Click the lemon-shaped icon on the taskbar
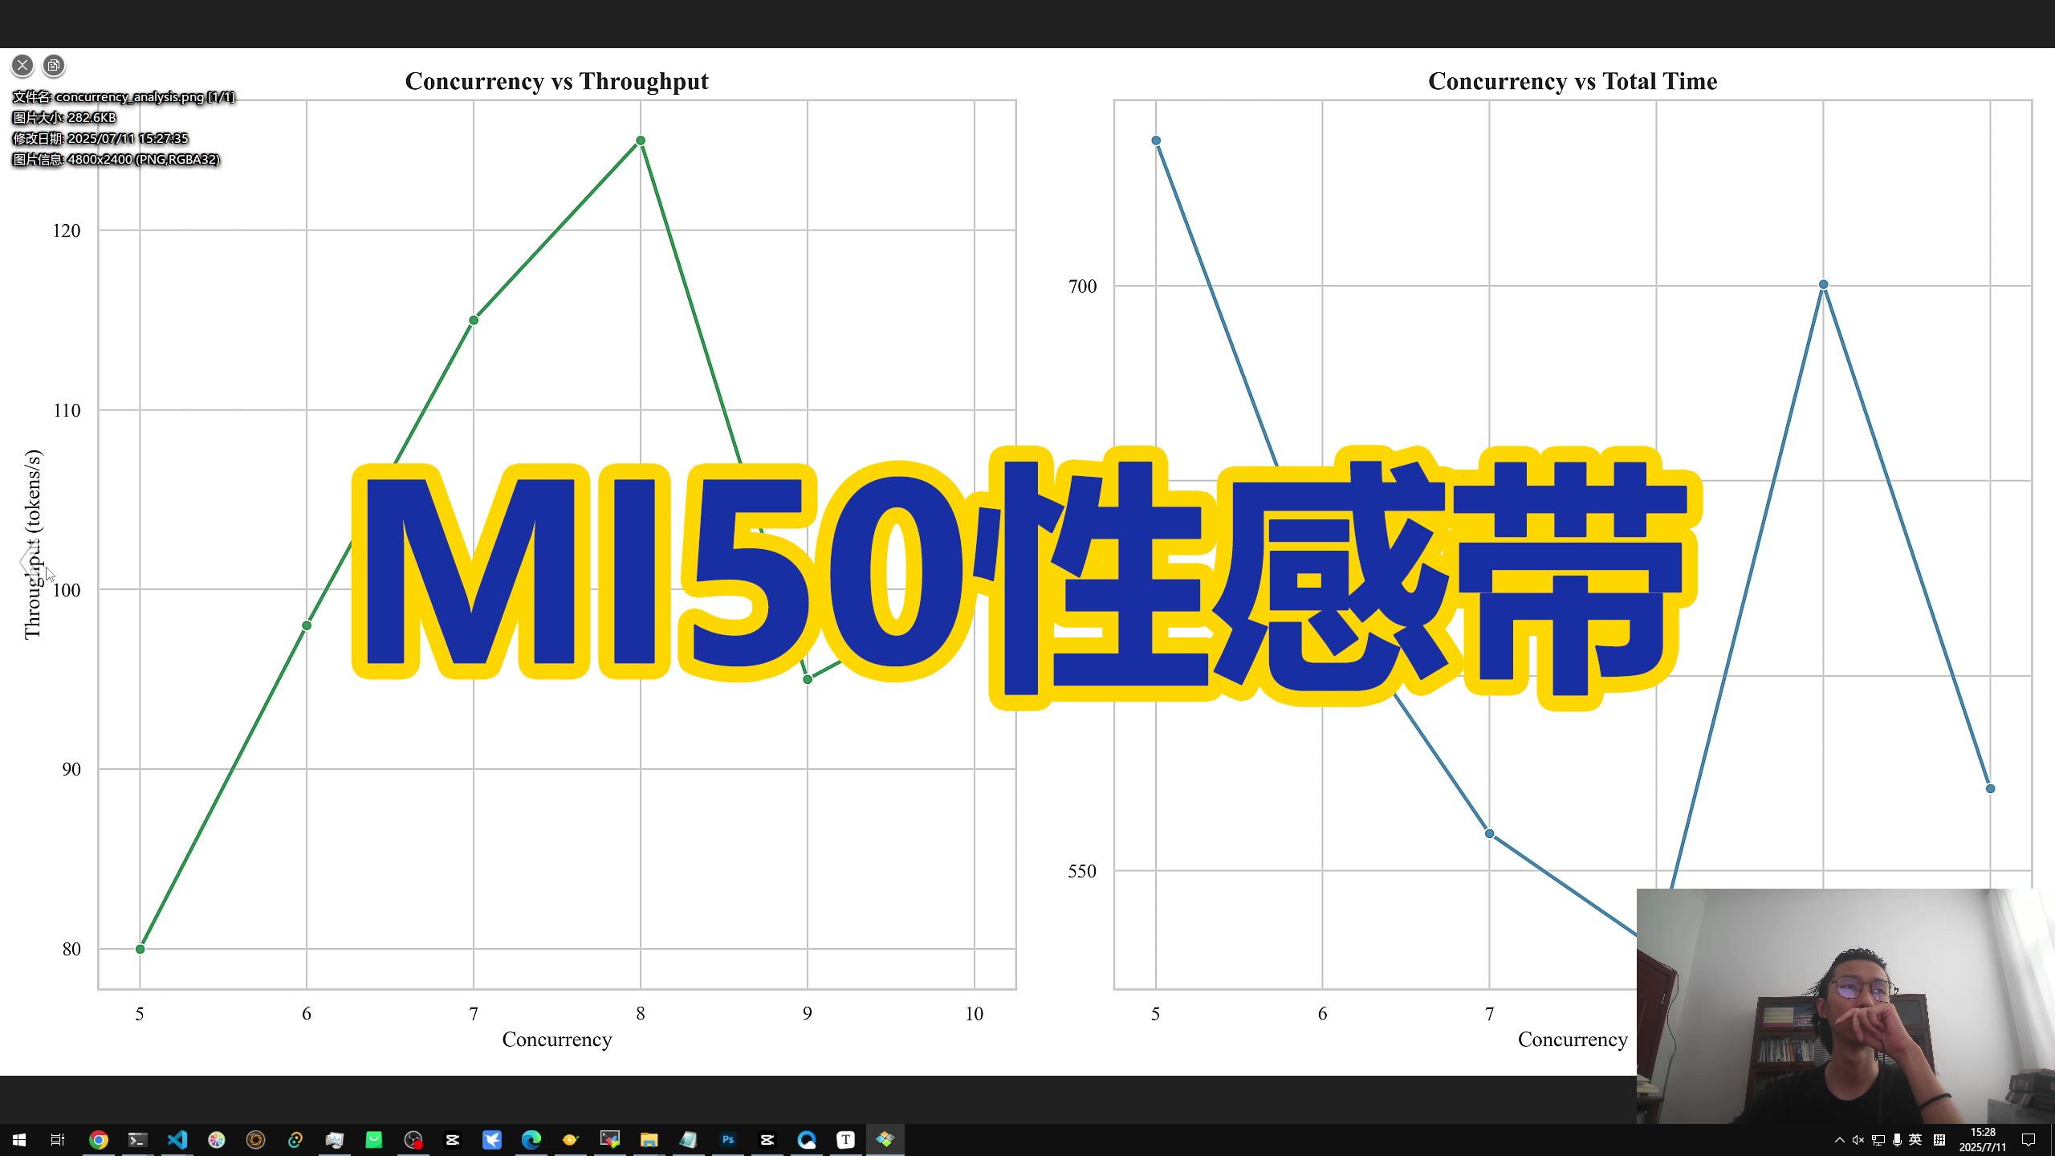This screenshot has width=2055, height=1156. [x=570, y=1138]
